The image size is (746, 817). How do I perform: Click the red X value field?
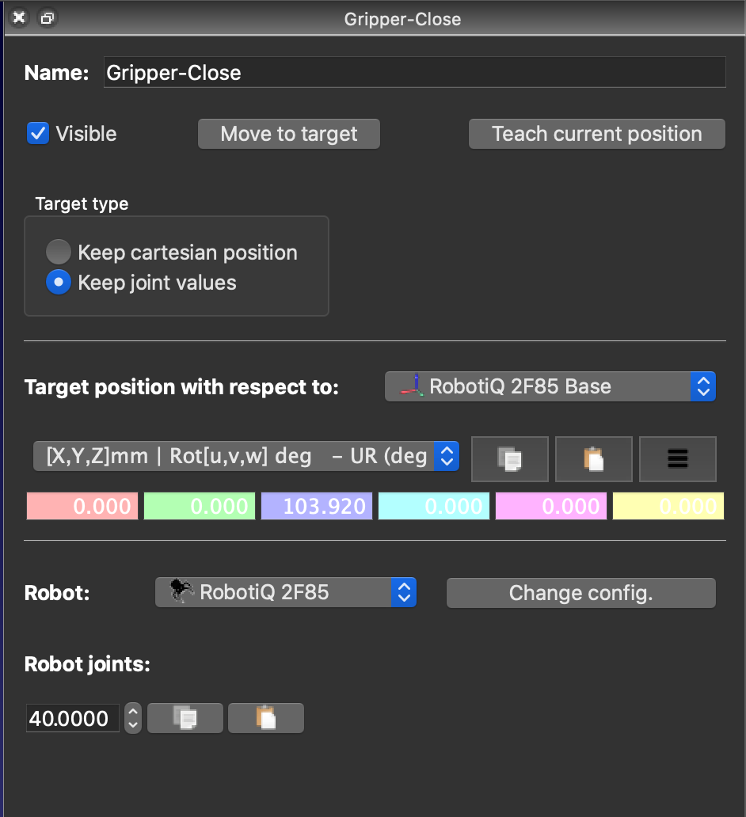(x=82, y=506)
